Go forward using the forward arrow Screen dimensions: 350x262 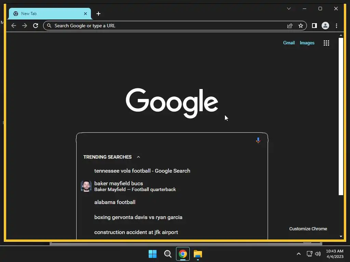(x=25, y=26)
